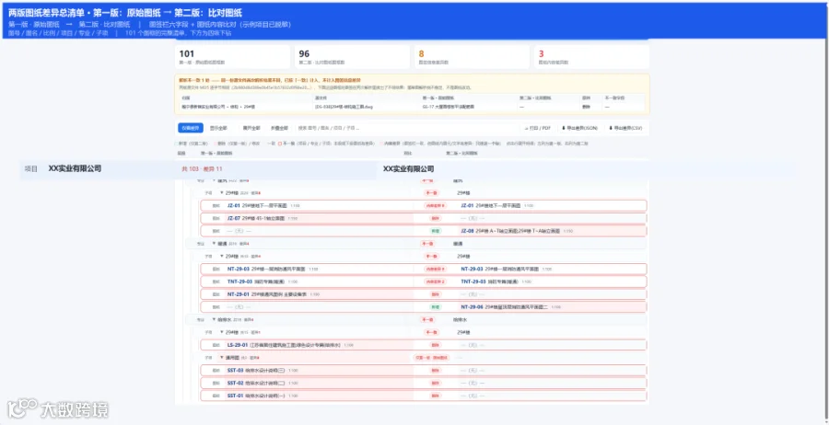829x425 pixels.
Task: Open JZ-01 drawing in 第一版 column
Action: [x=263, y=205]
